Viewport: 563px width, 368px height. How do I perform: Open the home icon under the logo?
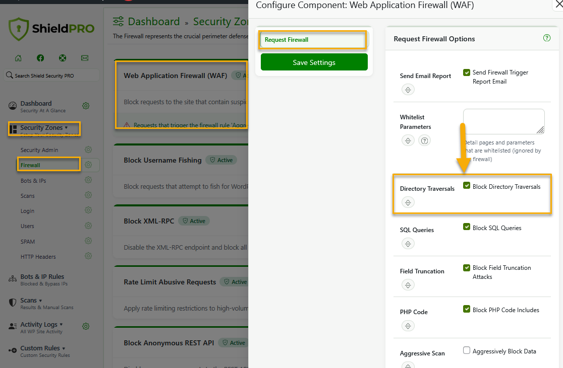click(18, 58)
